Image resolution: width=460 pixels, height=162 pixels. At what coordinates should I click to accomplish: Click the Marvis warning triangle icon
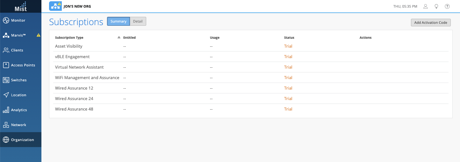pyautogui.click(x=39, y=35)
